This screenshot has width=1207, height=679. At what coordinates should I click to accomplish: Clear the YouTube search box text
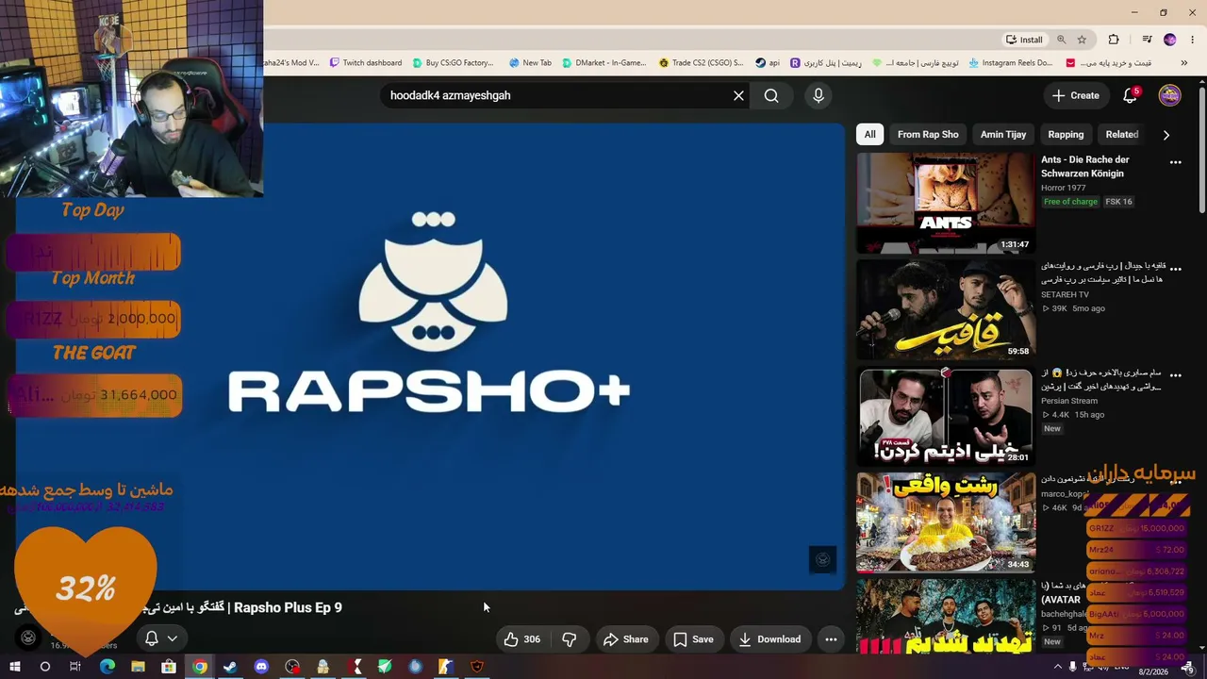(738, 95)
